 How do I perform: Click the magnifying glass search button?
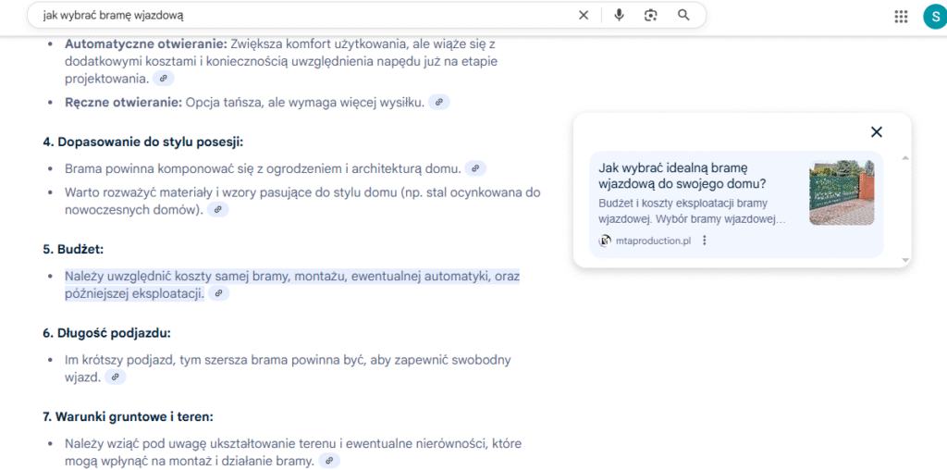pos(683,15)
